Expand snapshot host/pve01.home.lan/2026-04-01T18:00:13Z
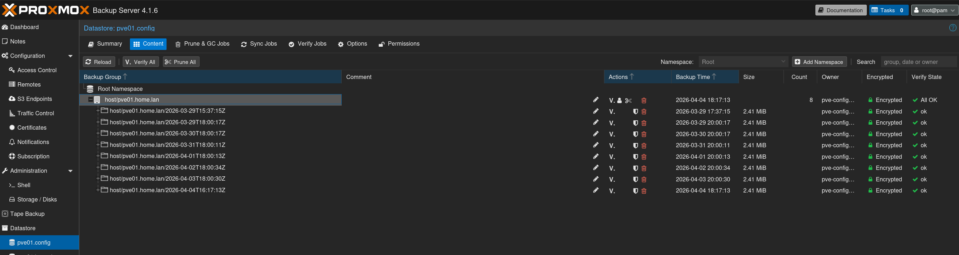This screenshot has width=959, height=255. (98, 156)
